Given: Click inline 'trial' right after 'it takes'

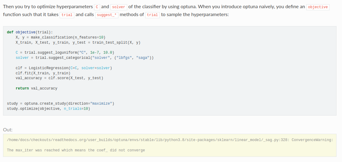Looking at the screenshot, I should pyautogui.click(x=67, y=15).
